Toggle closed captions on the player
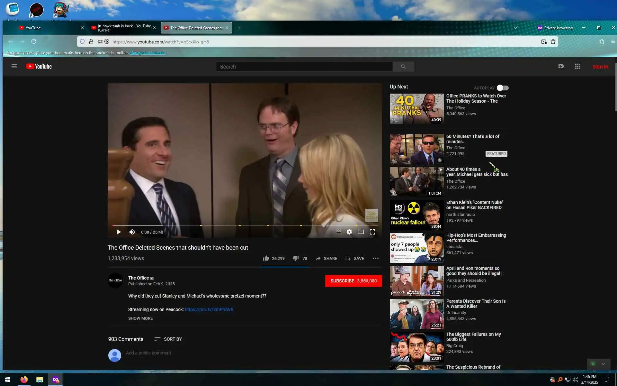This screenshot has width=617, height=386. (338, 231)
